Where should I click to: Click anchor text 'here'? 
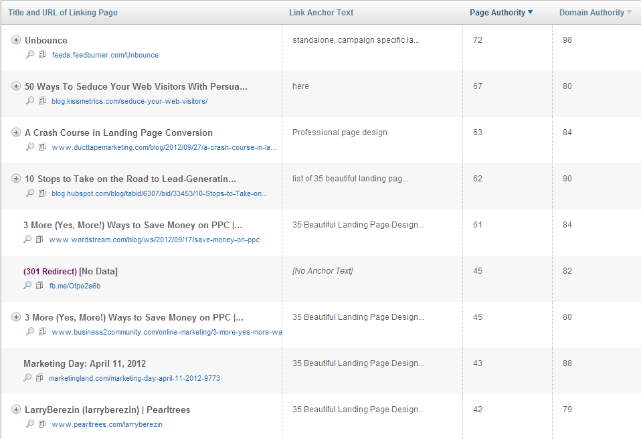click(300, 86)
